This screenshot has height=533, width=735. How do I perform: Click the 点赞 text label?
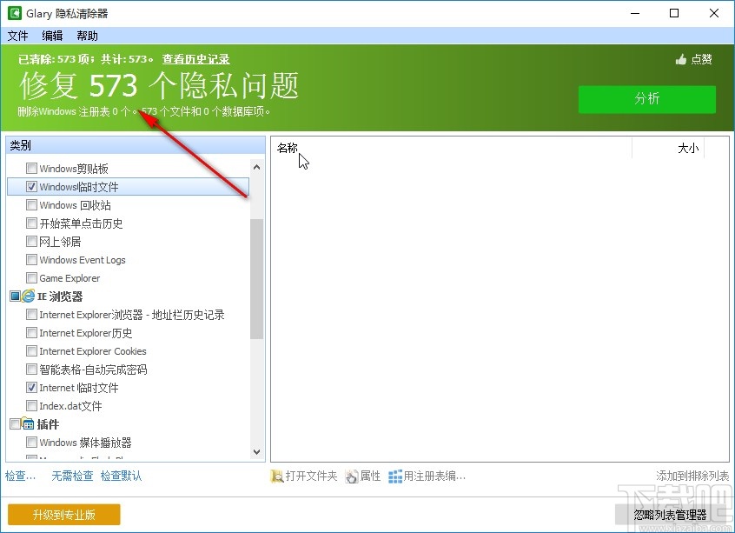pyautogui.click(x=702, y=60)
